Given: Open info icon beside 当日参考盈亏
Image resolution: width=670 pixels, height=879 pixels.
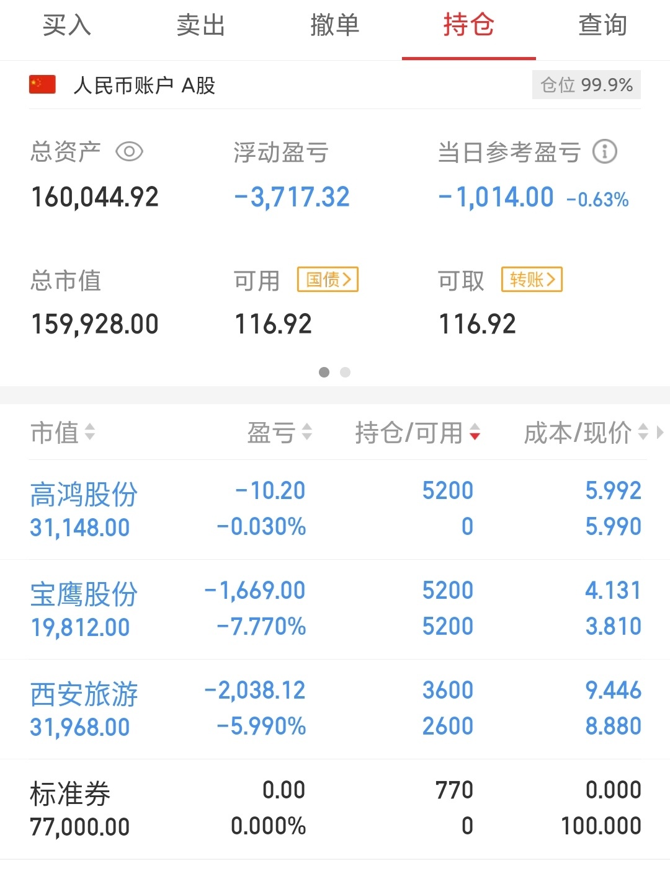Looking at the screenshot, I should click(604, 151).
